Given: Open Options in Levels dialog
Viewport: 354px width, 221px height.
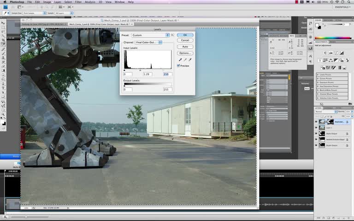Looking at the screenshot, I should [185, 53].
